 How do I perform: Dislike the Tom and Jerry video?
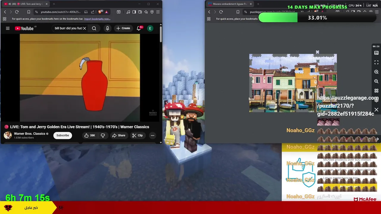click(x=103, y=135)
